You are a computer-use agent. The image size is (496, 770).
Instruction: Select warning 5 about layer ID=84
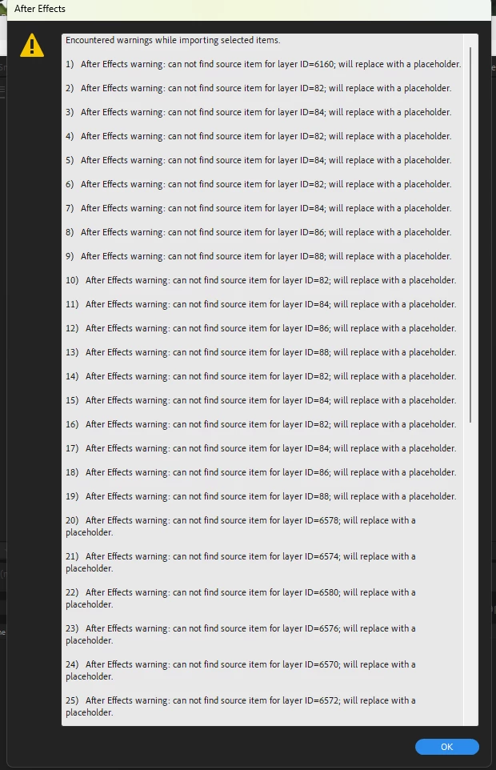[x=258, y=161]
